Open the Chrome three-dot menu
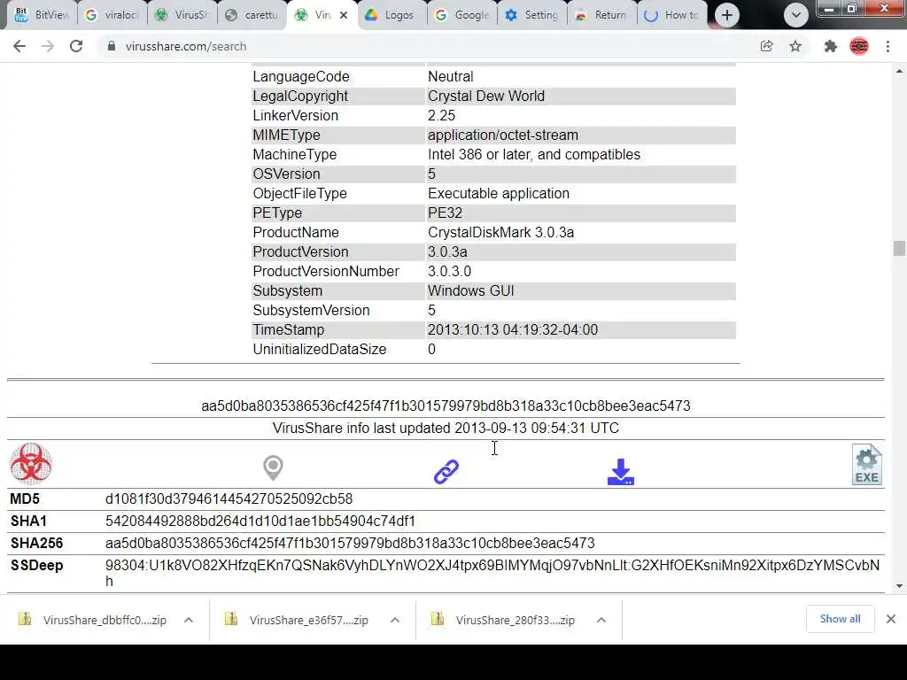907x680 pixels. (x=888, y=46)
